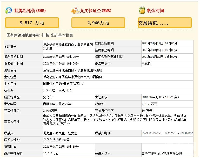Click the winner name 金华市厚朴企业管理有限公司
Screen dimensions: 200x159
coord(162,153)
